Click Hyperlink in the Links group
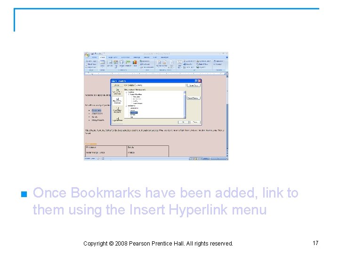Viewport: 339px width, 254px height. 145,61
